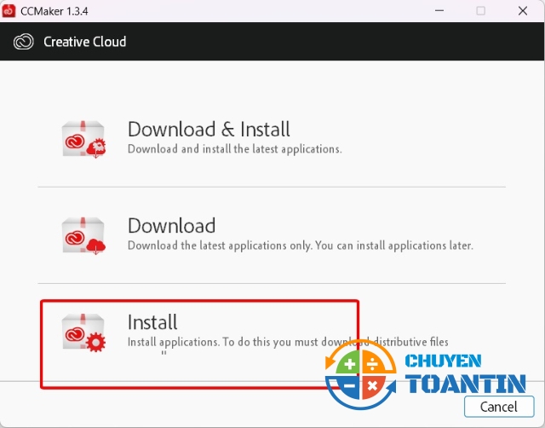Close the CCMaker window
Screen dimensions: 545x428
[523, 11]
